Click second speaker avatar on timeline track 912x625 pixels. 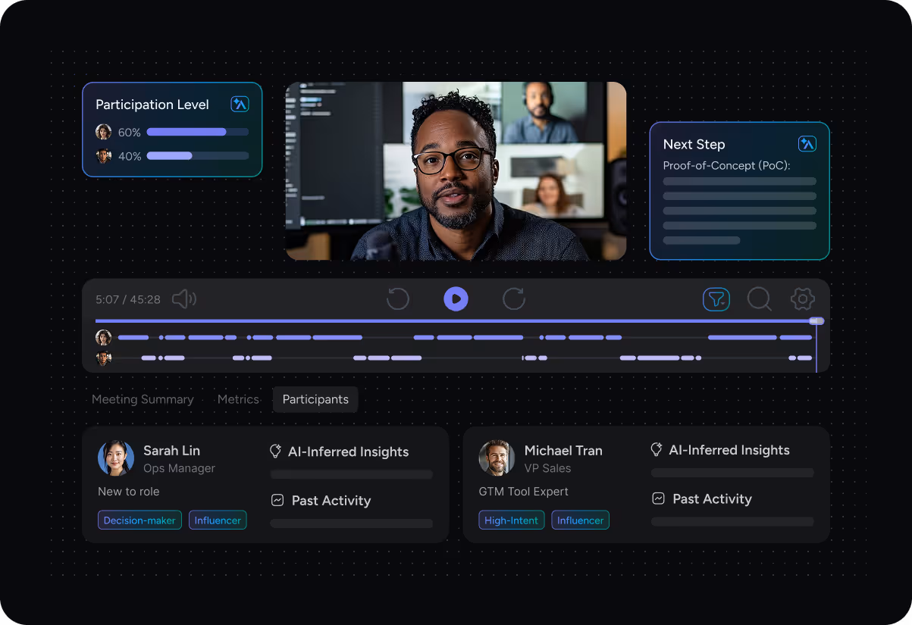tap(104, 358)
